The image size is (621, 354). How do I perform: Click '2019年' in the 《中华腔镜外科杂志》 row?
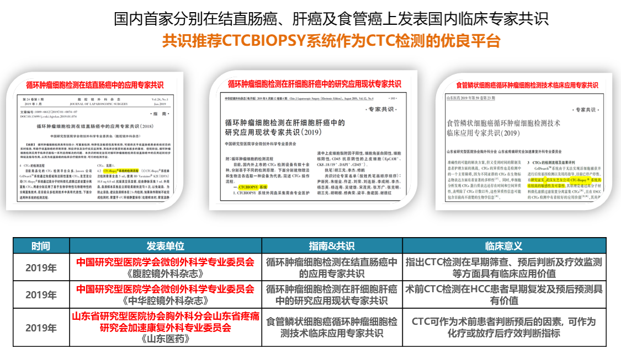tap(41, 294)
